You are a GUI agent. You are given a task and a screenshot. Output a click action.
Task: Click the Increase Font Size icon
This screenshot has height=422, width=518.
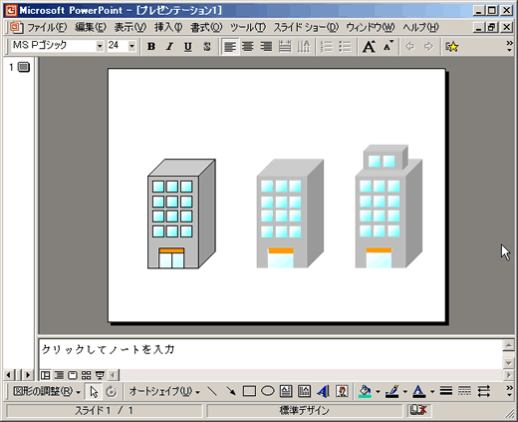pos(369,46)
